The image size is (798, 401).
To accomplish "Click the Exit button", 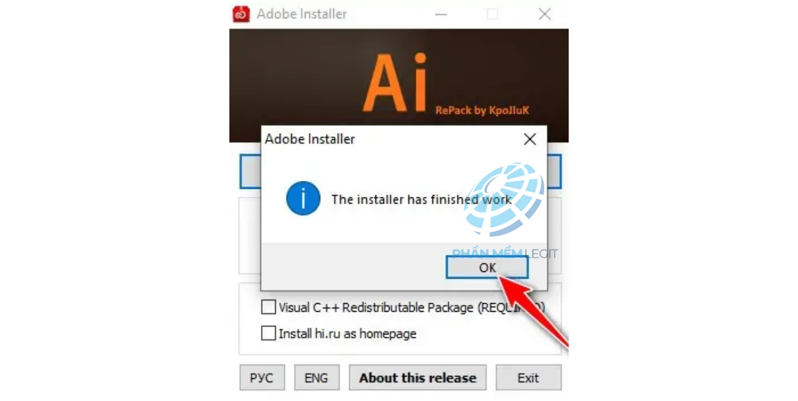I will click(x=528, y=378).
